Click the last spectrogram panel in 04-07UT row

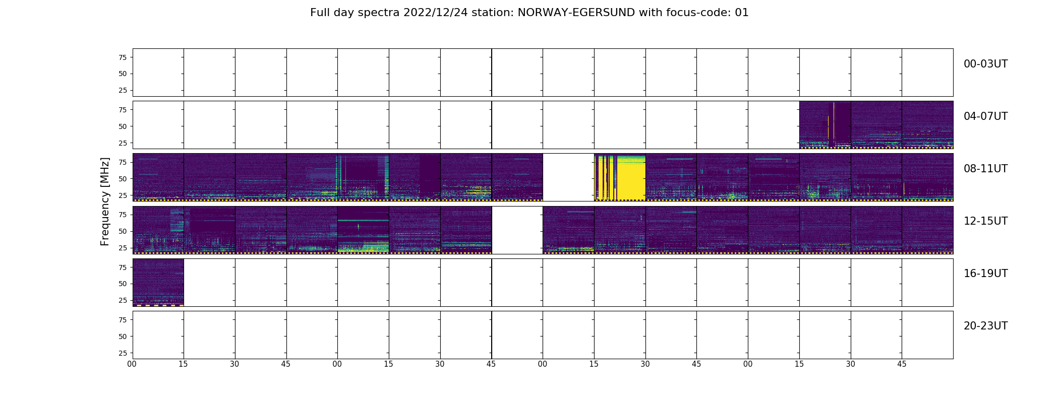point(927,125)
